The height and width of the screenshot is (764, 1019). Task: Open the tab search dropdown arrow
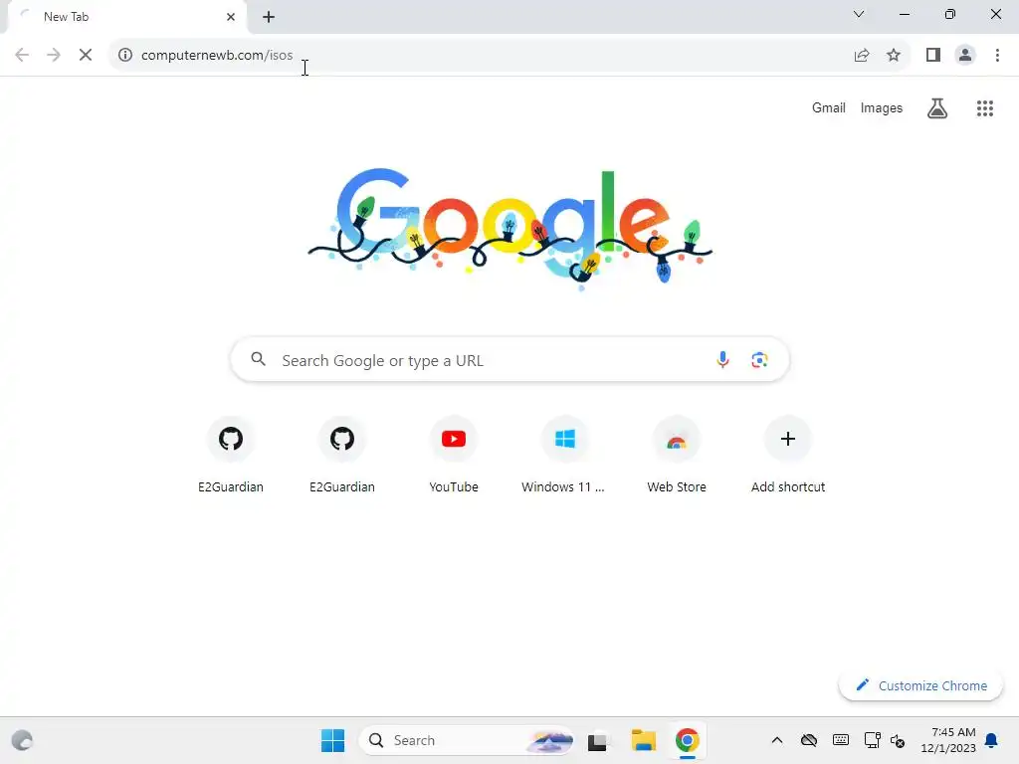(859, 14)
